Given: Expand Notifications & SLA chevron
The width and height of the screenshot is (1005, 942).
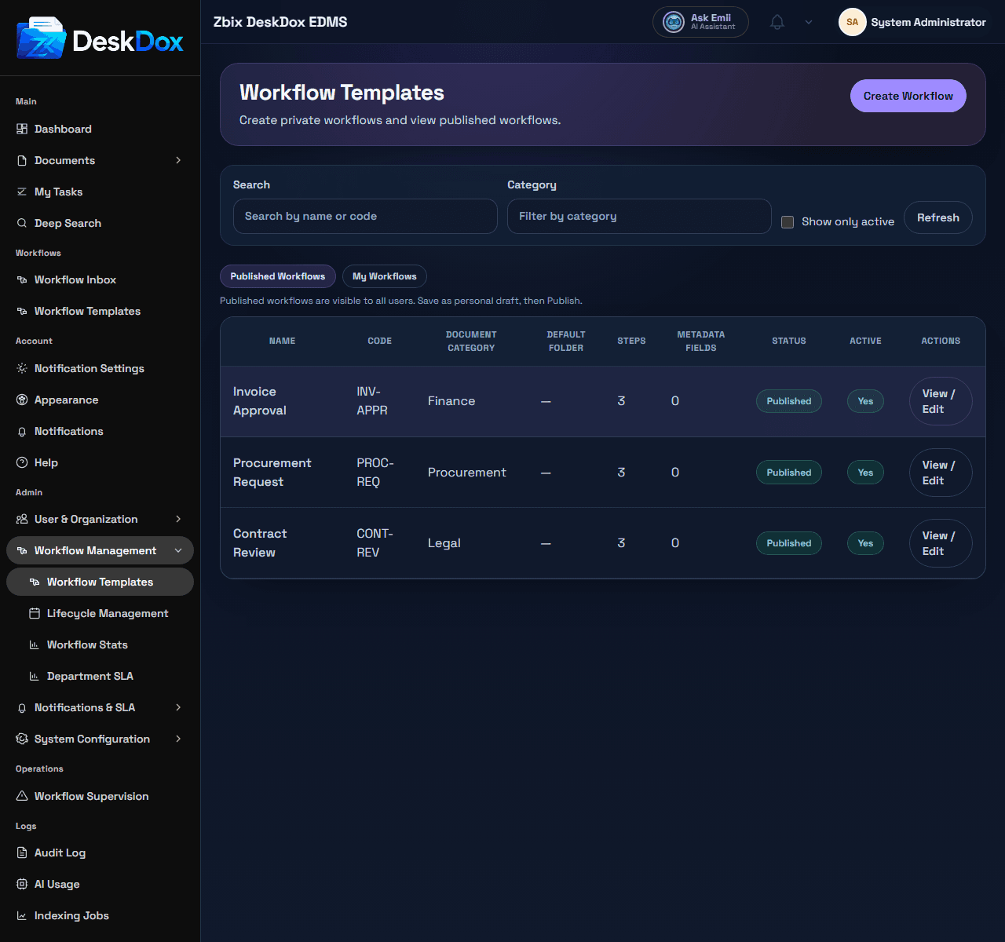Looking at the screenshot, I should click(178, 707).
